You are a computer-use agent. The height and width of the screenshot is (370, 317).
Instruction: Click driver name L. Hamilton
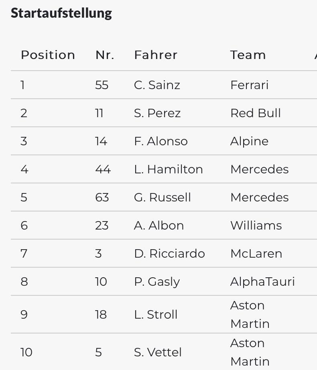point(169,169)
